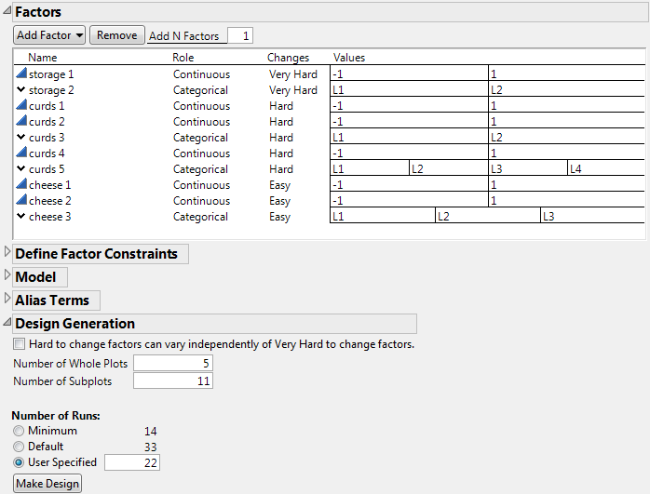Expand the Model section

click(x=8, y=275)
